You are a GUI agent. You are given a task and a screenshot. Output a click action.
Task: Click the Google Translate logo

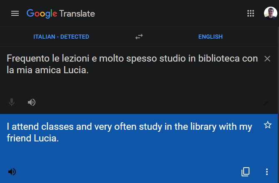[x=61, y=13]
